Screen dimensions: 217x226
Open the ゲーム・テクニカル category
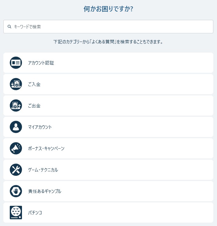(108, 170)
